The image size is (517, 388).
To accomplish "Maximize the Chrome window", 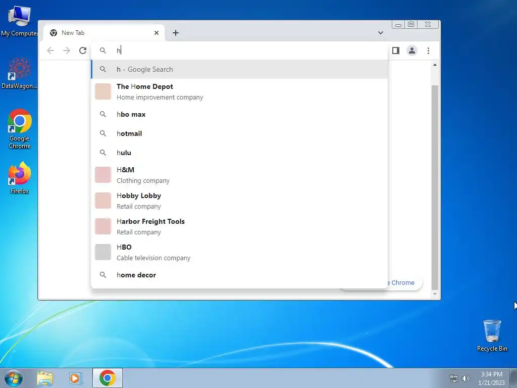I will (x=411, y=24).
